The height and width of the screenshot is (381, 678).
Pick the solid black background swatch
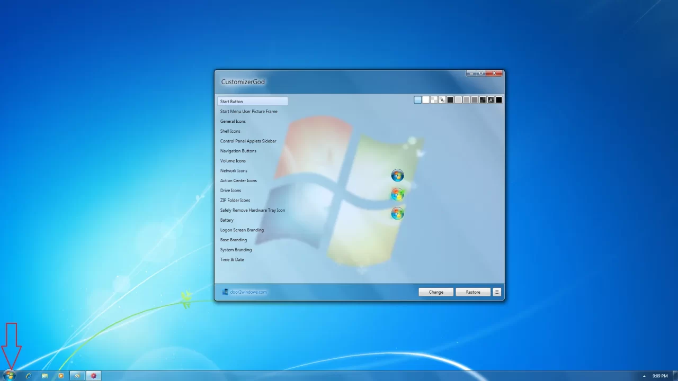(x=499, y=99)
